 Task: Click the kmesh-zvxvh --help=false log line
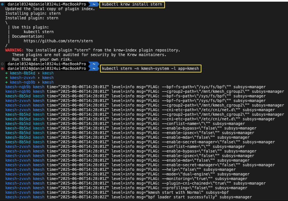(120, 169)
